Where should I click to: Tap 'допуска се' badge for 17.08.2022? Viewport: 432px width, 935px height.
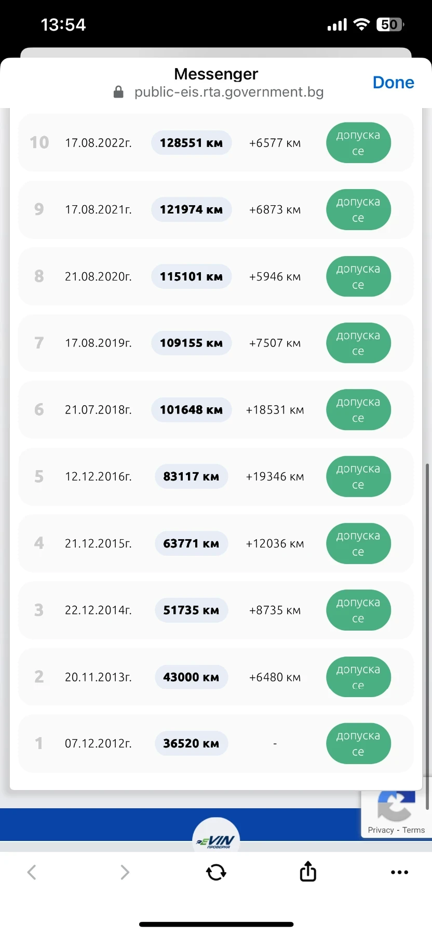[358, 143]
